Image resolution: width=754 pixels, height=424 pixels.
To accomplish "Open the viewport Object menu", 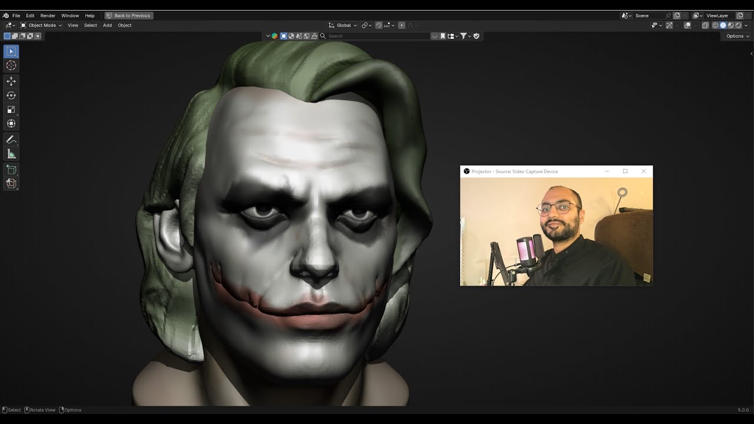I will pos(124,25).
